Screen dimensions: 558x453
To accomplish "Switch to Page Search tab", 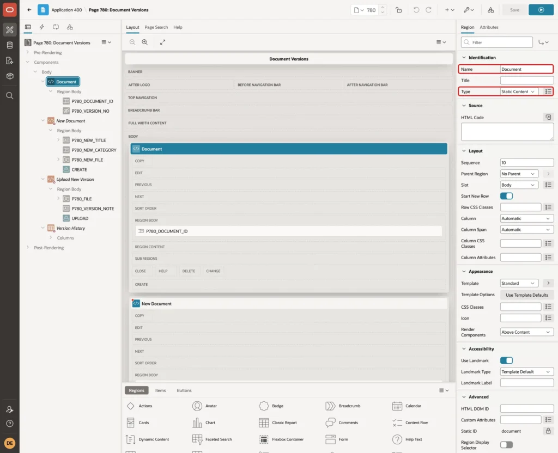I will pyautogui.click(x=156, y=27).
